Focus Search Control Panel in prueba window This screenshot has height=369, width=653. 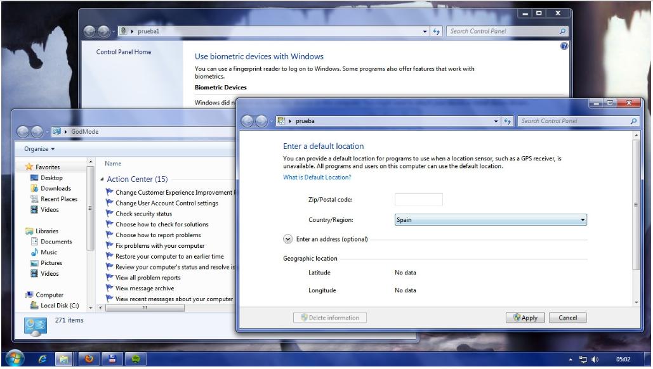574,121
